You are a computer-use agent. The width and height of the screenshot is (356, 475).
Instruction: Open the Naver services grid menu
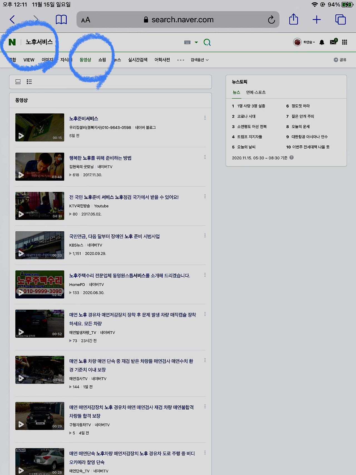click(345, 42)
